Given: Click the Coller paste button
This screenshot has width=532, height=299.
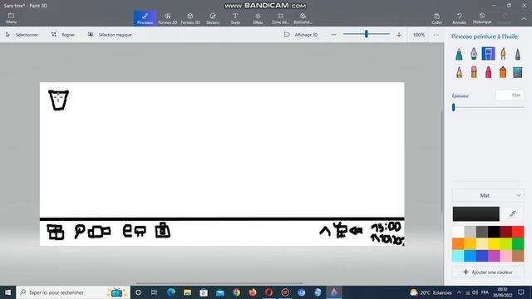Looking at the screenshot, I should [x=436, y=18].
